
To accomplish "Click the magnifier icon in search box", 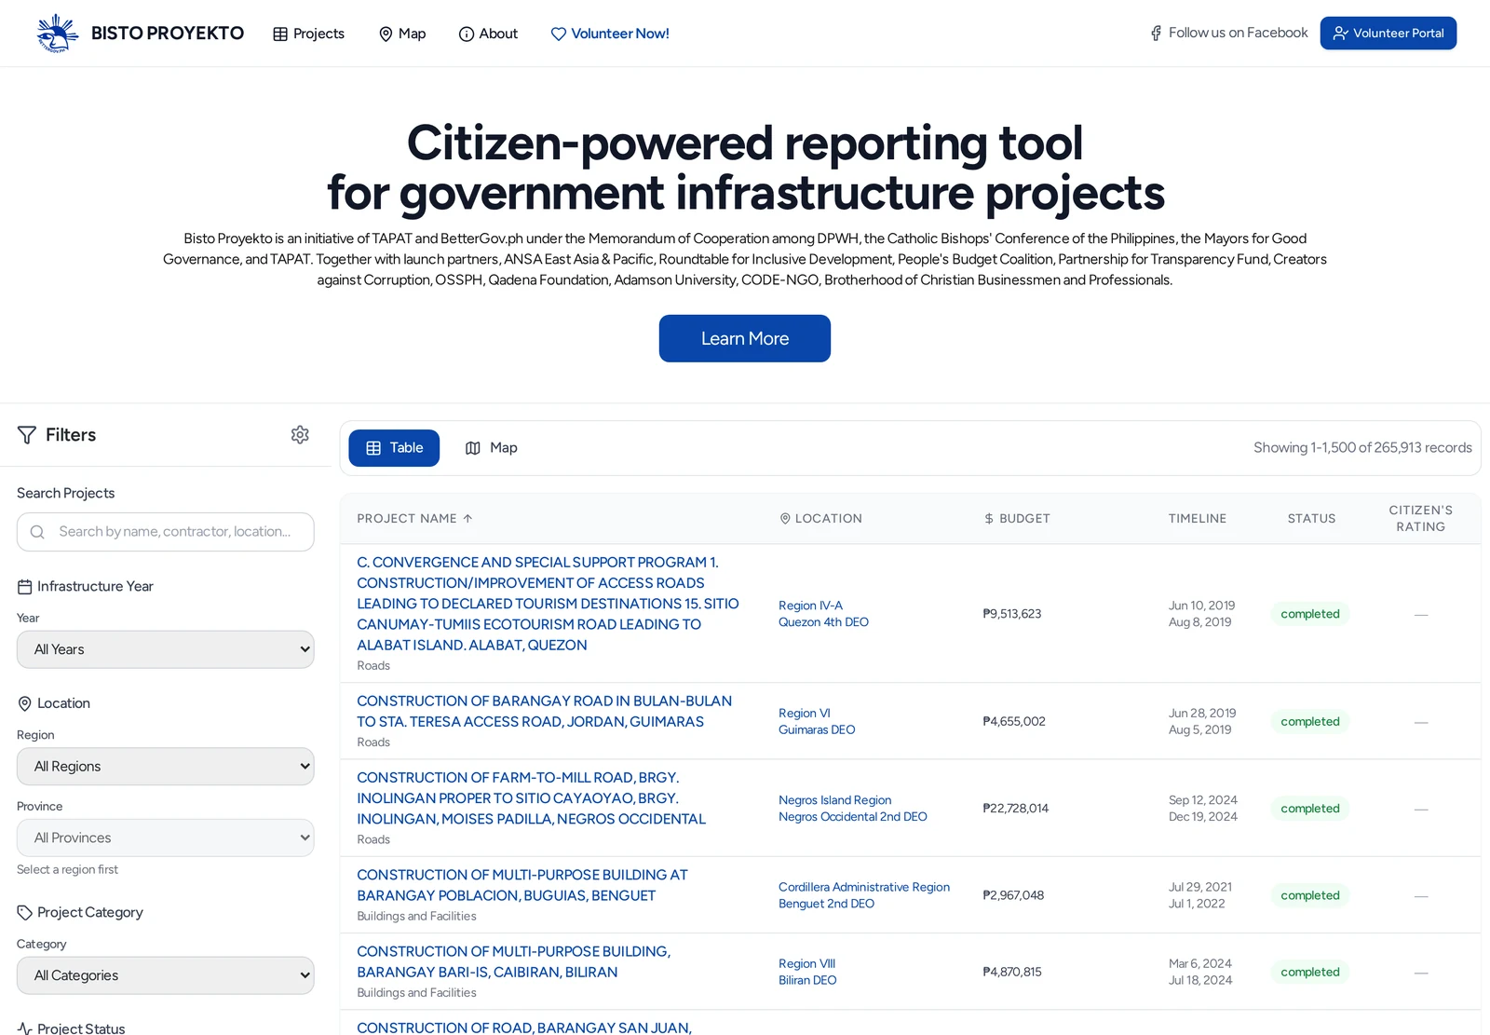I will [37, 532].
